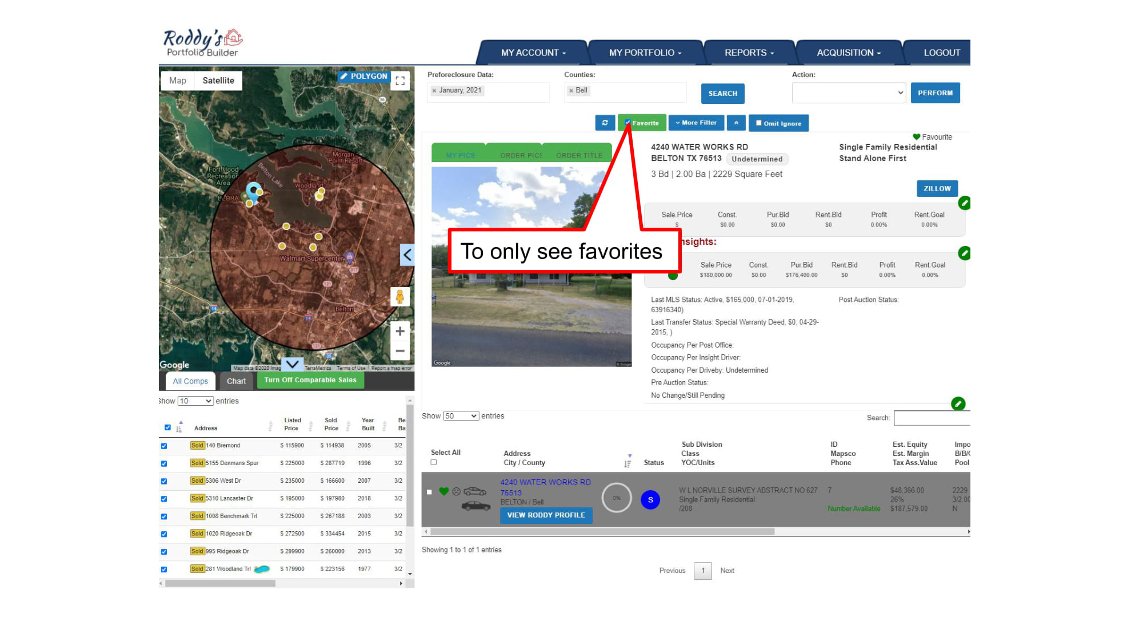
Task: Remove the Bell county tag
Action: tap(571, 91)
